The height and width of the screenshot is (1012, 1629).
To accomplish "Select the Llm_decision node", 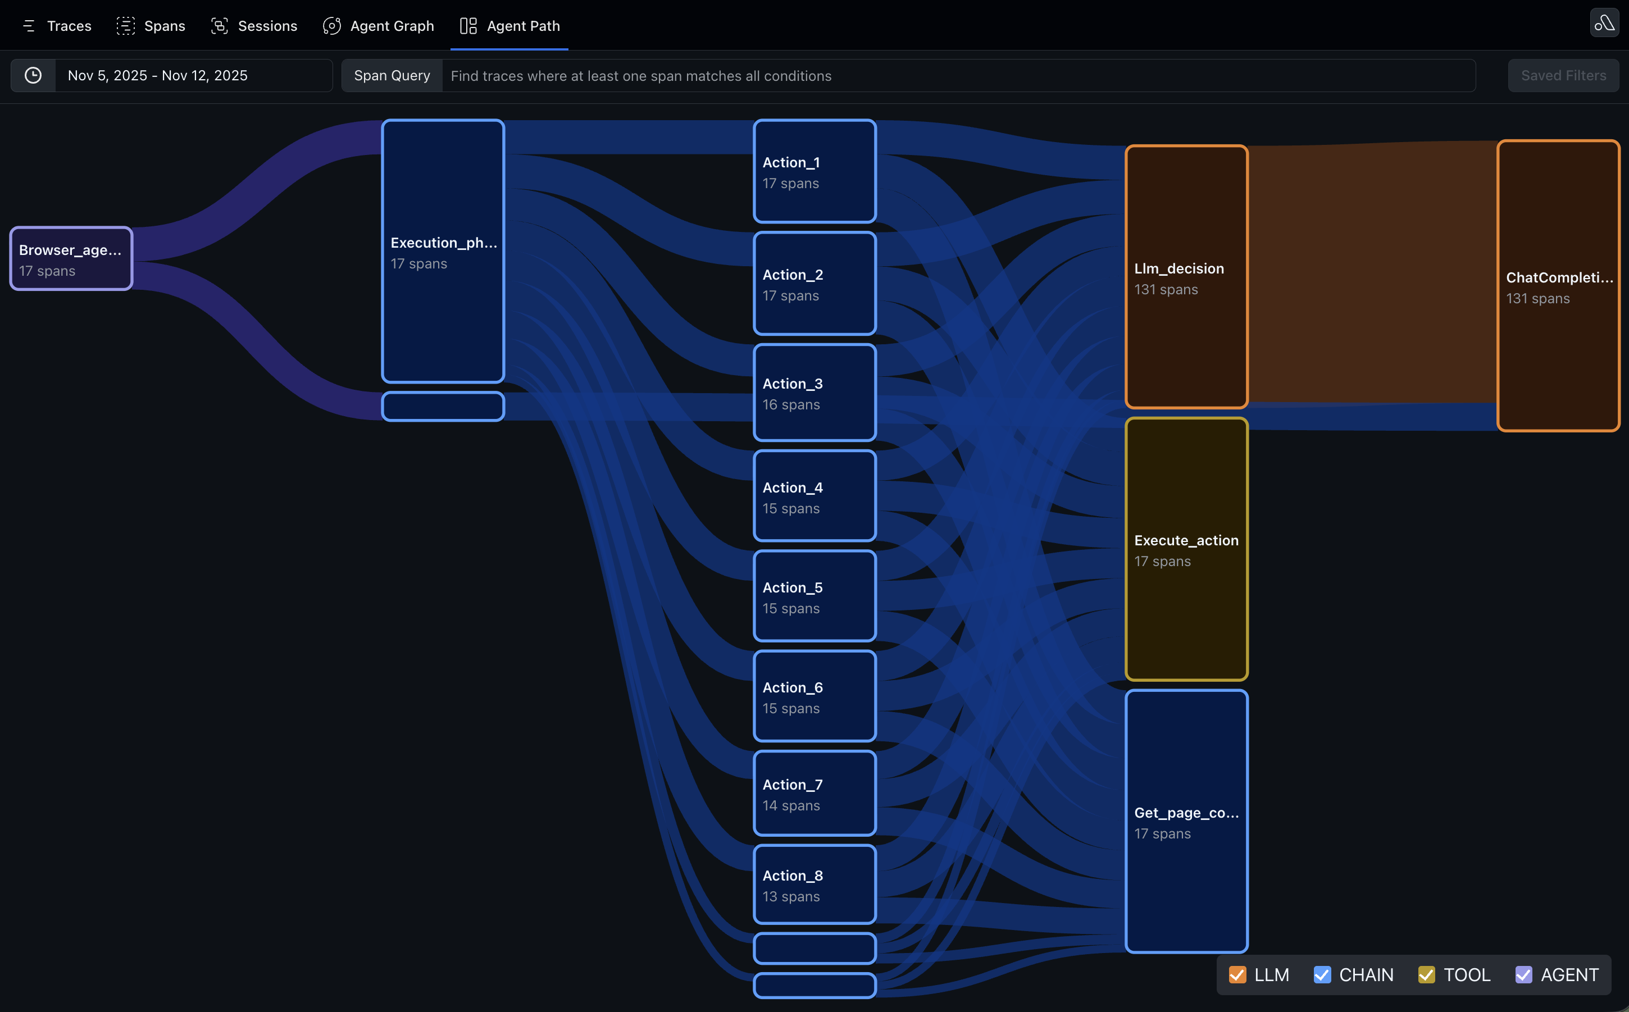I will pos(1186,277).
